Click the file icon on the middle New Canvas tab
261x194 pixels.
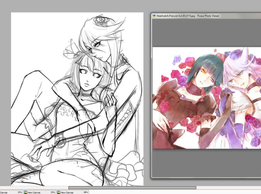pos(26,192)
